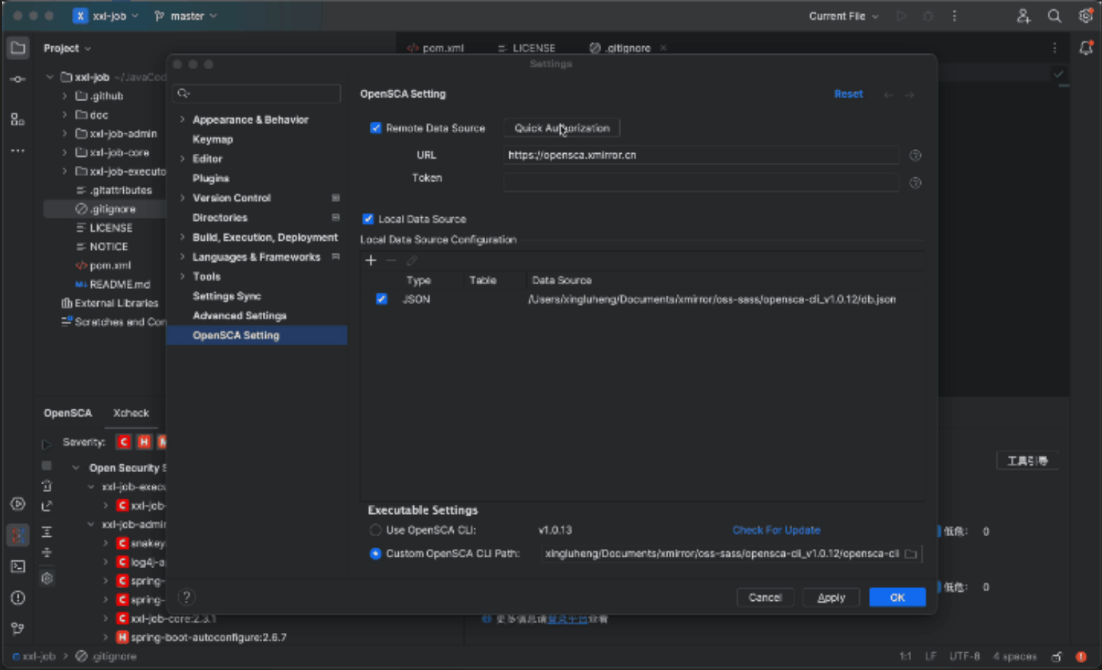Focus the Token input field
Screen dimensions: 1102x670
click(x=701, y=182)
